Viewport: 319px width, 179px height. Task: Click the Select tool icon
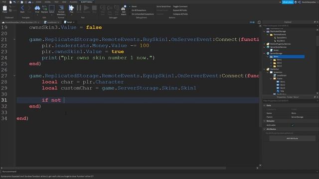click(x=52, y=8)
